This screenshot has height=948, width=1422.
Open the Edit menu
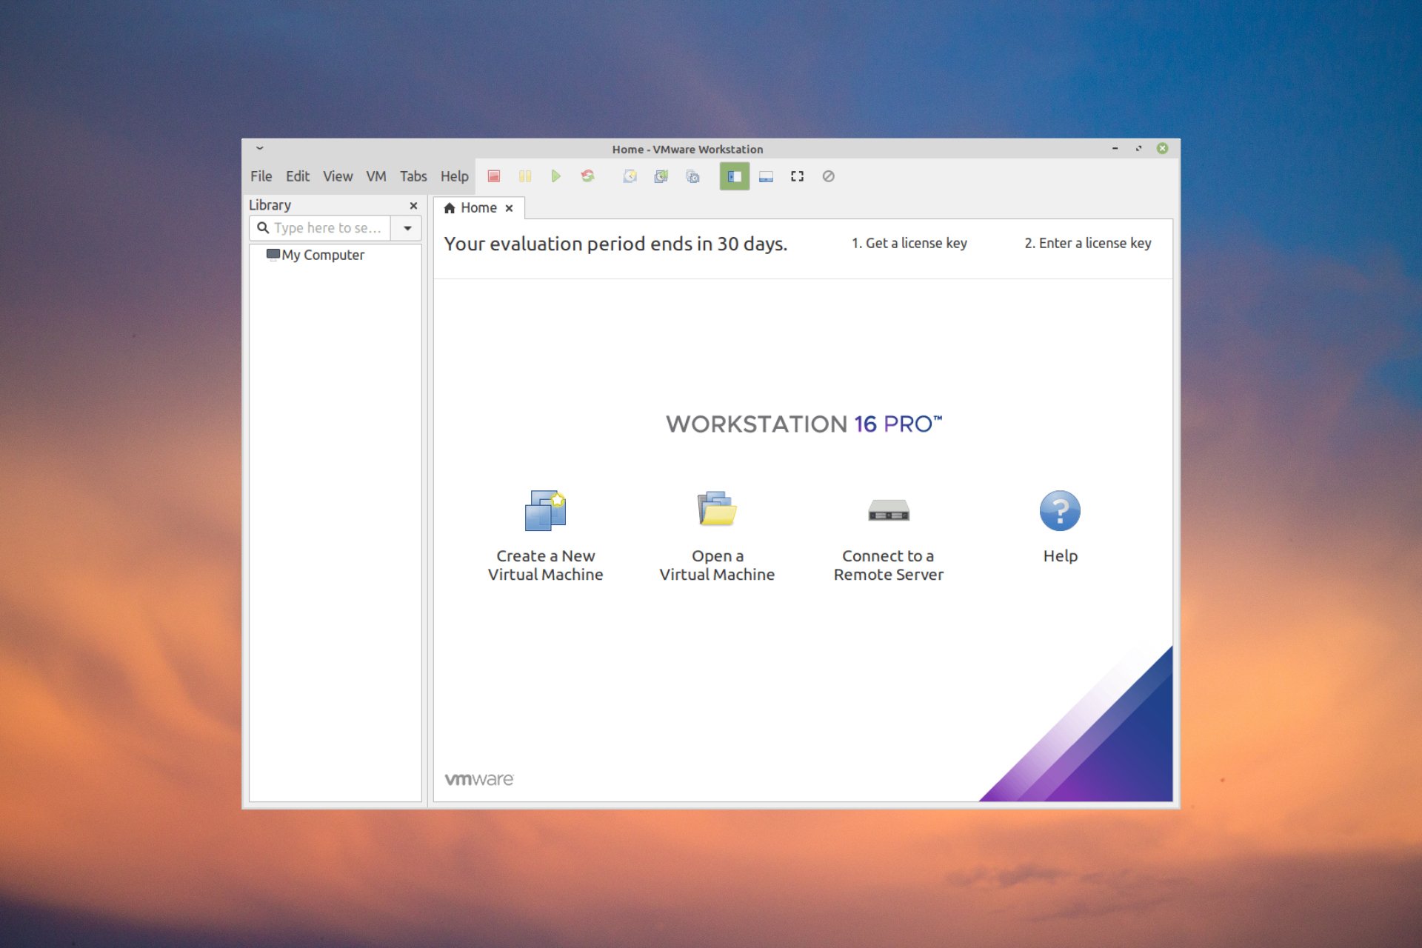(x=298, y=176)
